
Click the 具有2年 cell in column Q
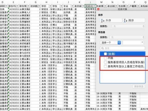coord(144,109)
